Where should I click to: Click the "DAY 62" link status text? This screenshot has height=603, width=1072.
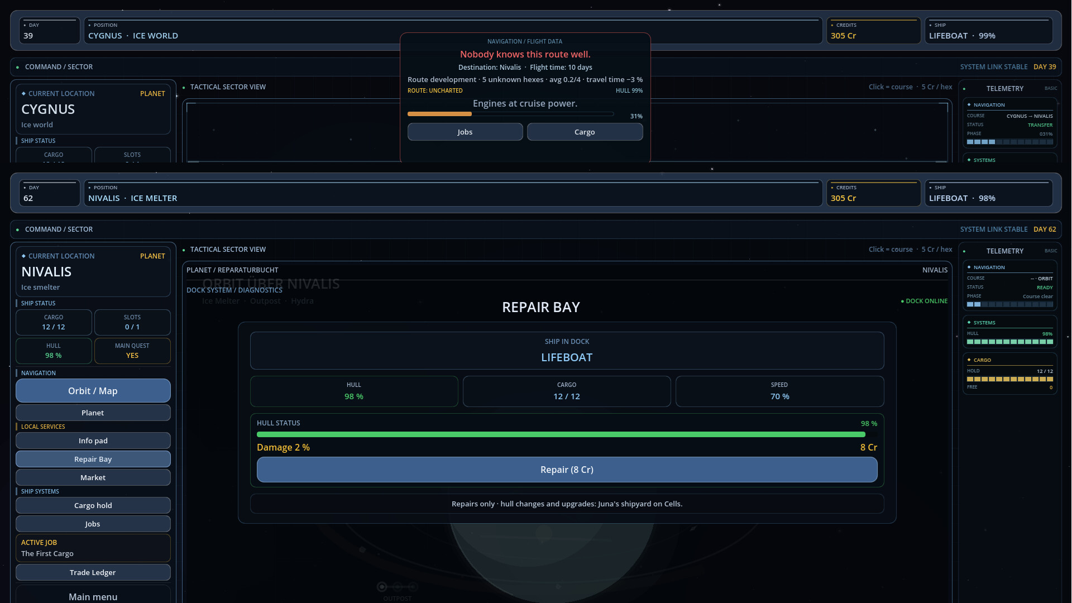point(1045,229)
